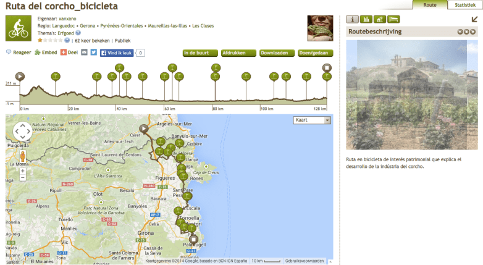Click the route description vineyard photo
The width and height of the screenshot is (483, 265).
[412, 95]
